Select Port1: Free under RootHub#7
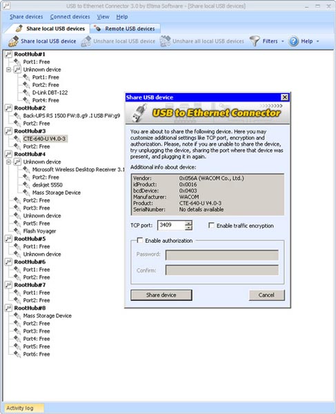The image size is (336, 414). pyautogui.click(x=37, y=293)
